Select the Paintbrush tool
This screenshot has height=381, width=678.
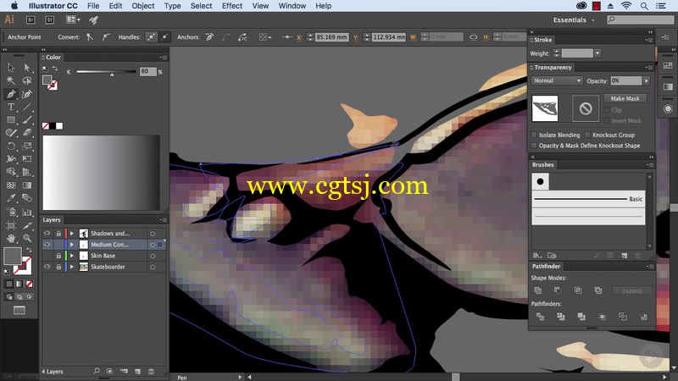pos(27,119)
